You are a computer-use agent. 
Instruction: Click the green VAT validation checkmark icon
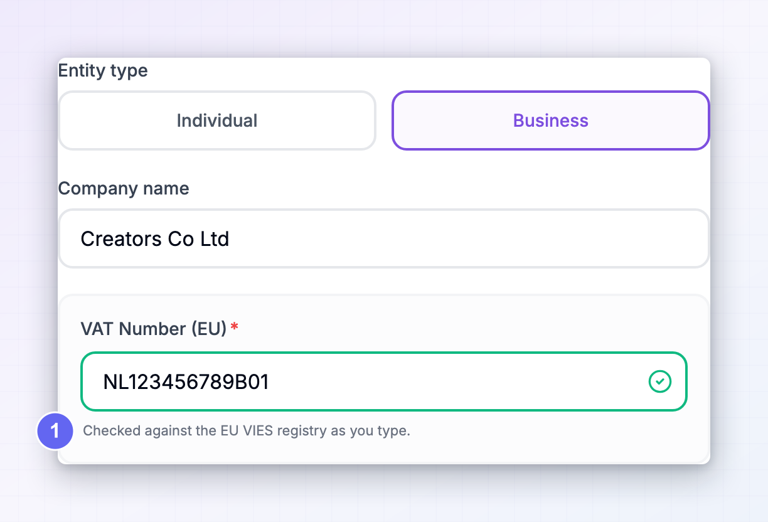click(659, 381)
